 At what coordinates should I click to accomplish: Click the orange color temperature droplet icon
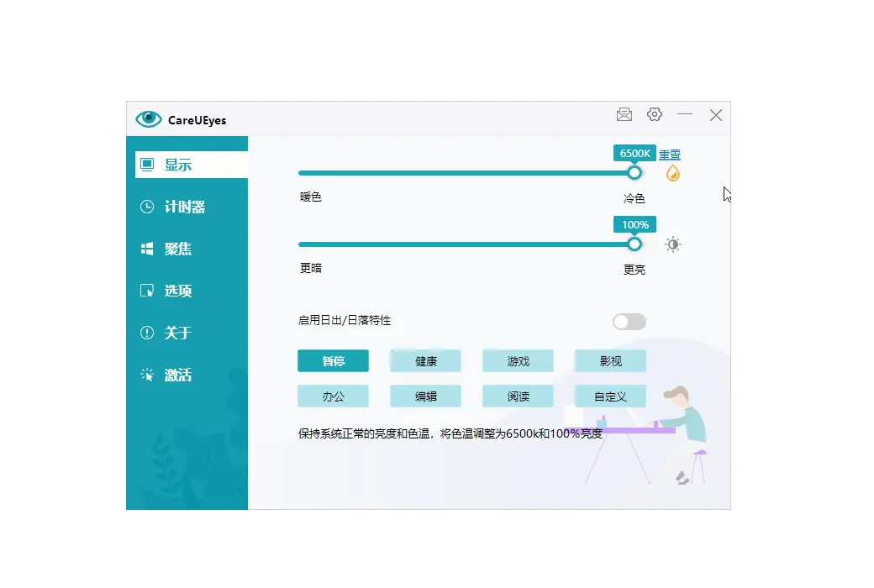(x=673, y=173)
